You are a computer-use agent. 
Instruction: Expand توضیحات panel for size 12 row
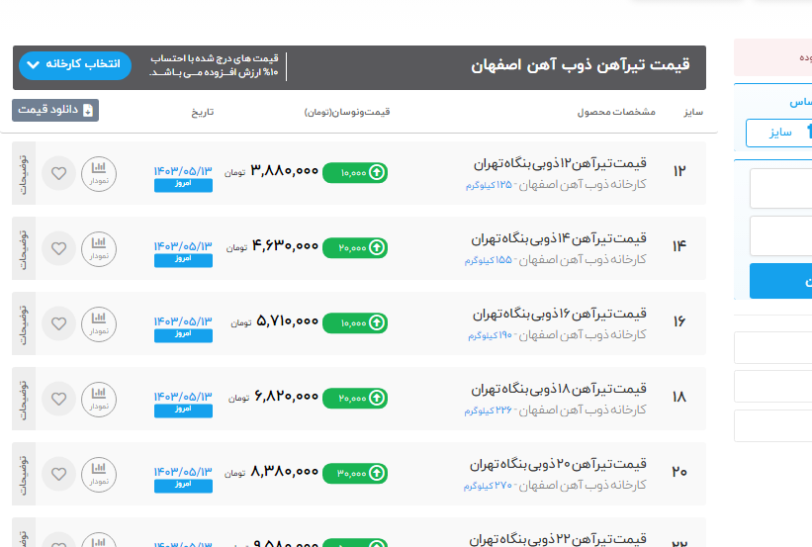24,173
